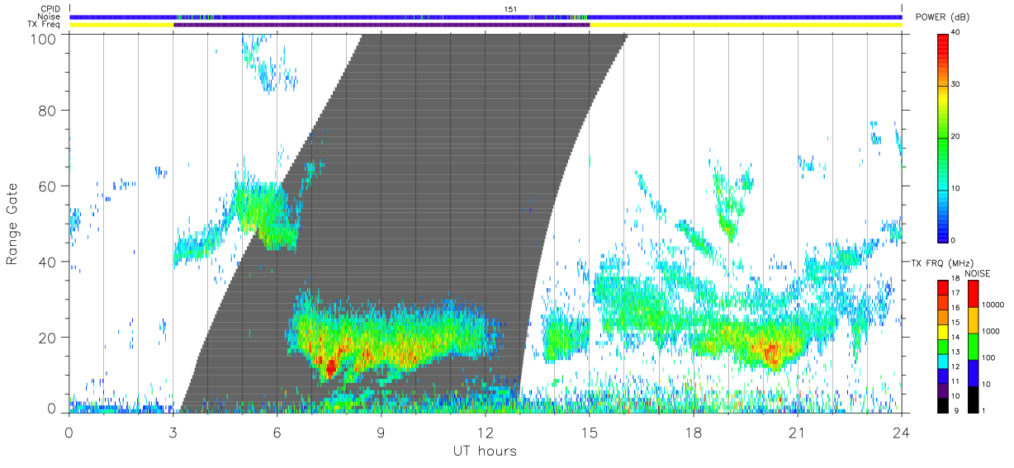This screenshot has height=468, width=1014.
Task: Pick the purple swatch in the TX FRQ legend
Action: 942,389
